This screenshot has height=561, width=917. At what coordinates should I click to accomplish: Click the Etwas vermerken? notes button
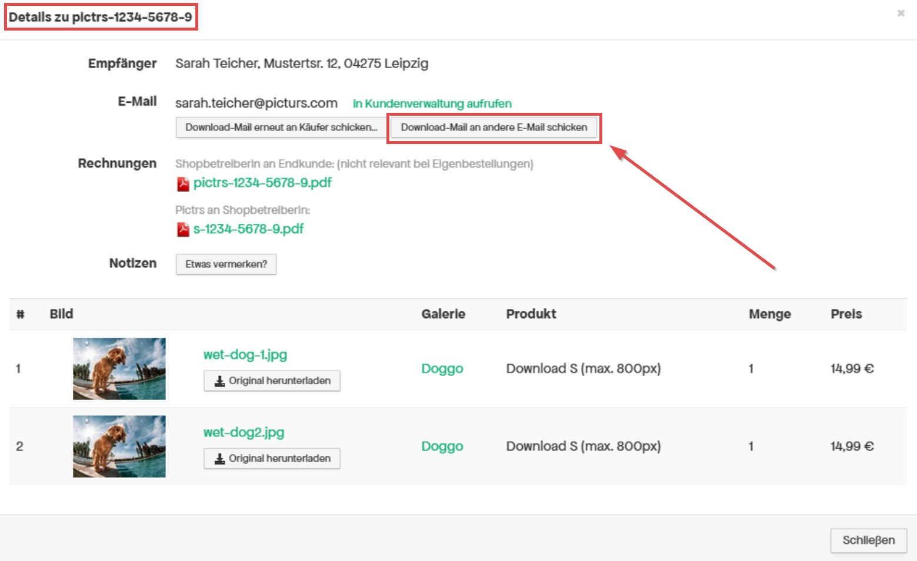coord(226,264)
